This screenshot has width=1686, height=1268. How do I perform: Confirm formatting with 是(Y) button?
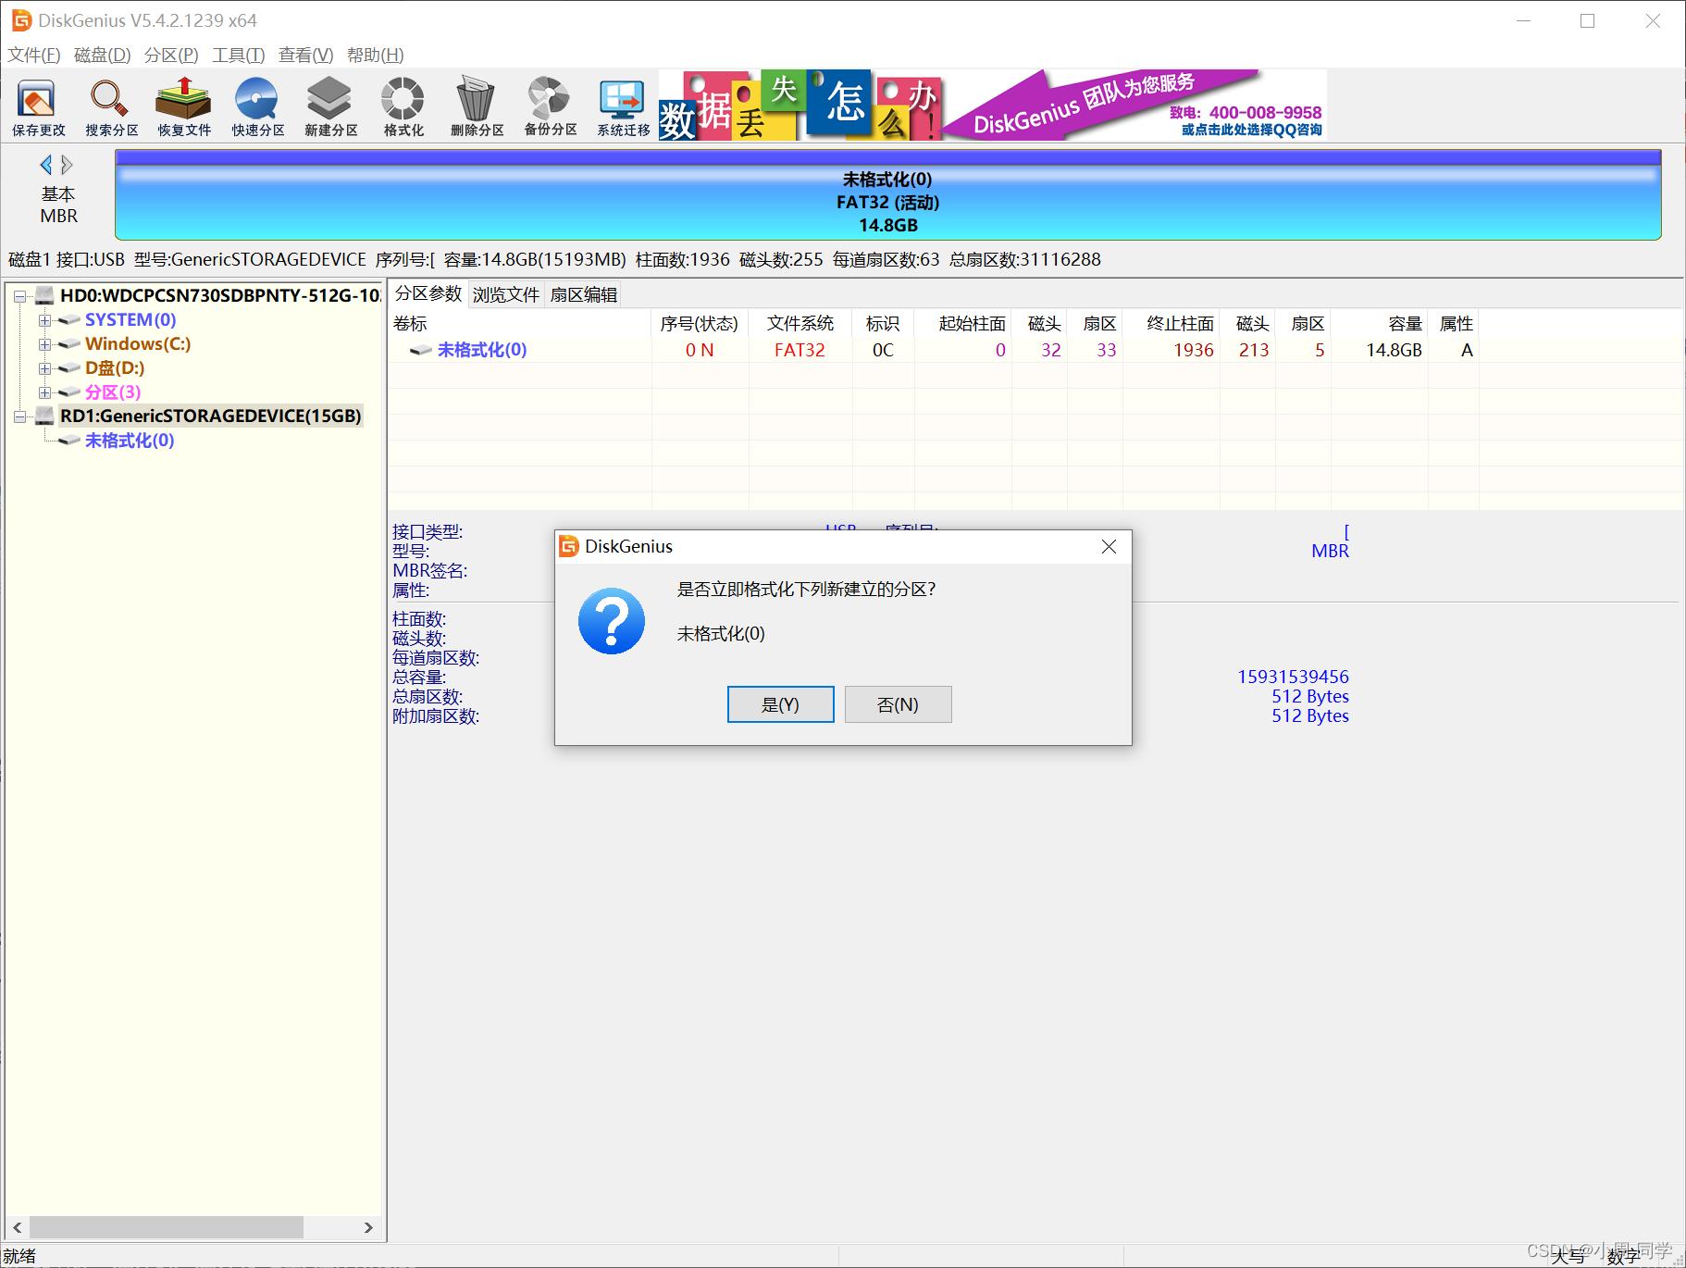pyautogui.click(x=780, y=704)
